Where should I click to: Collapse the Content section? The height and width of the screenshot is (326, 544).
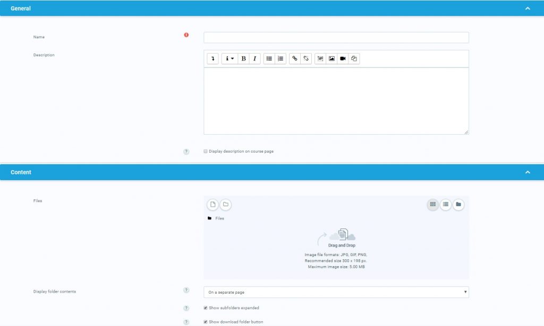tap(527, 172)
